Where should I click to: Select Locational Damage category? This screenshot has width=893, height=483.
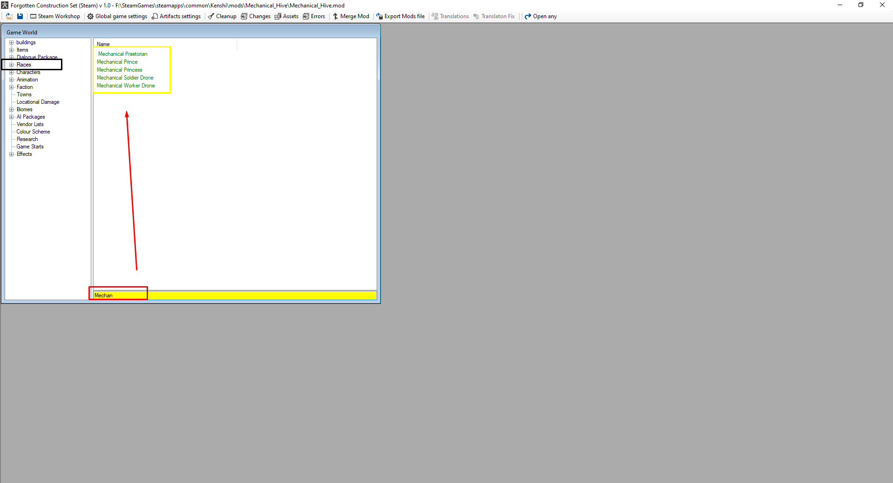pyautogui.click(x=38, y=102)
